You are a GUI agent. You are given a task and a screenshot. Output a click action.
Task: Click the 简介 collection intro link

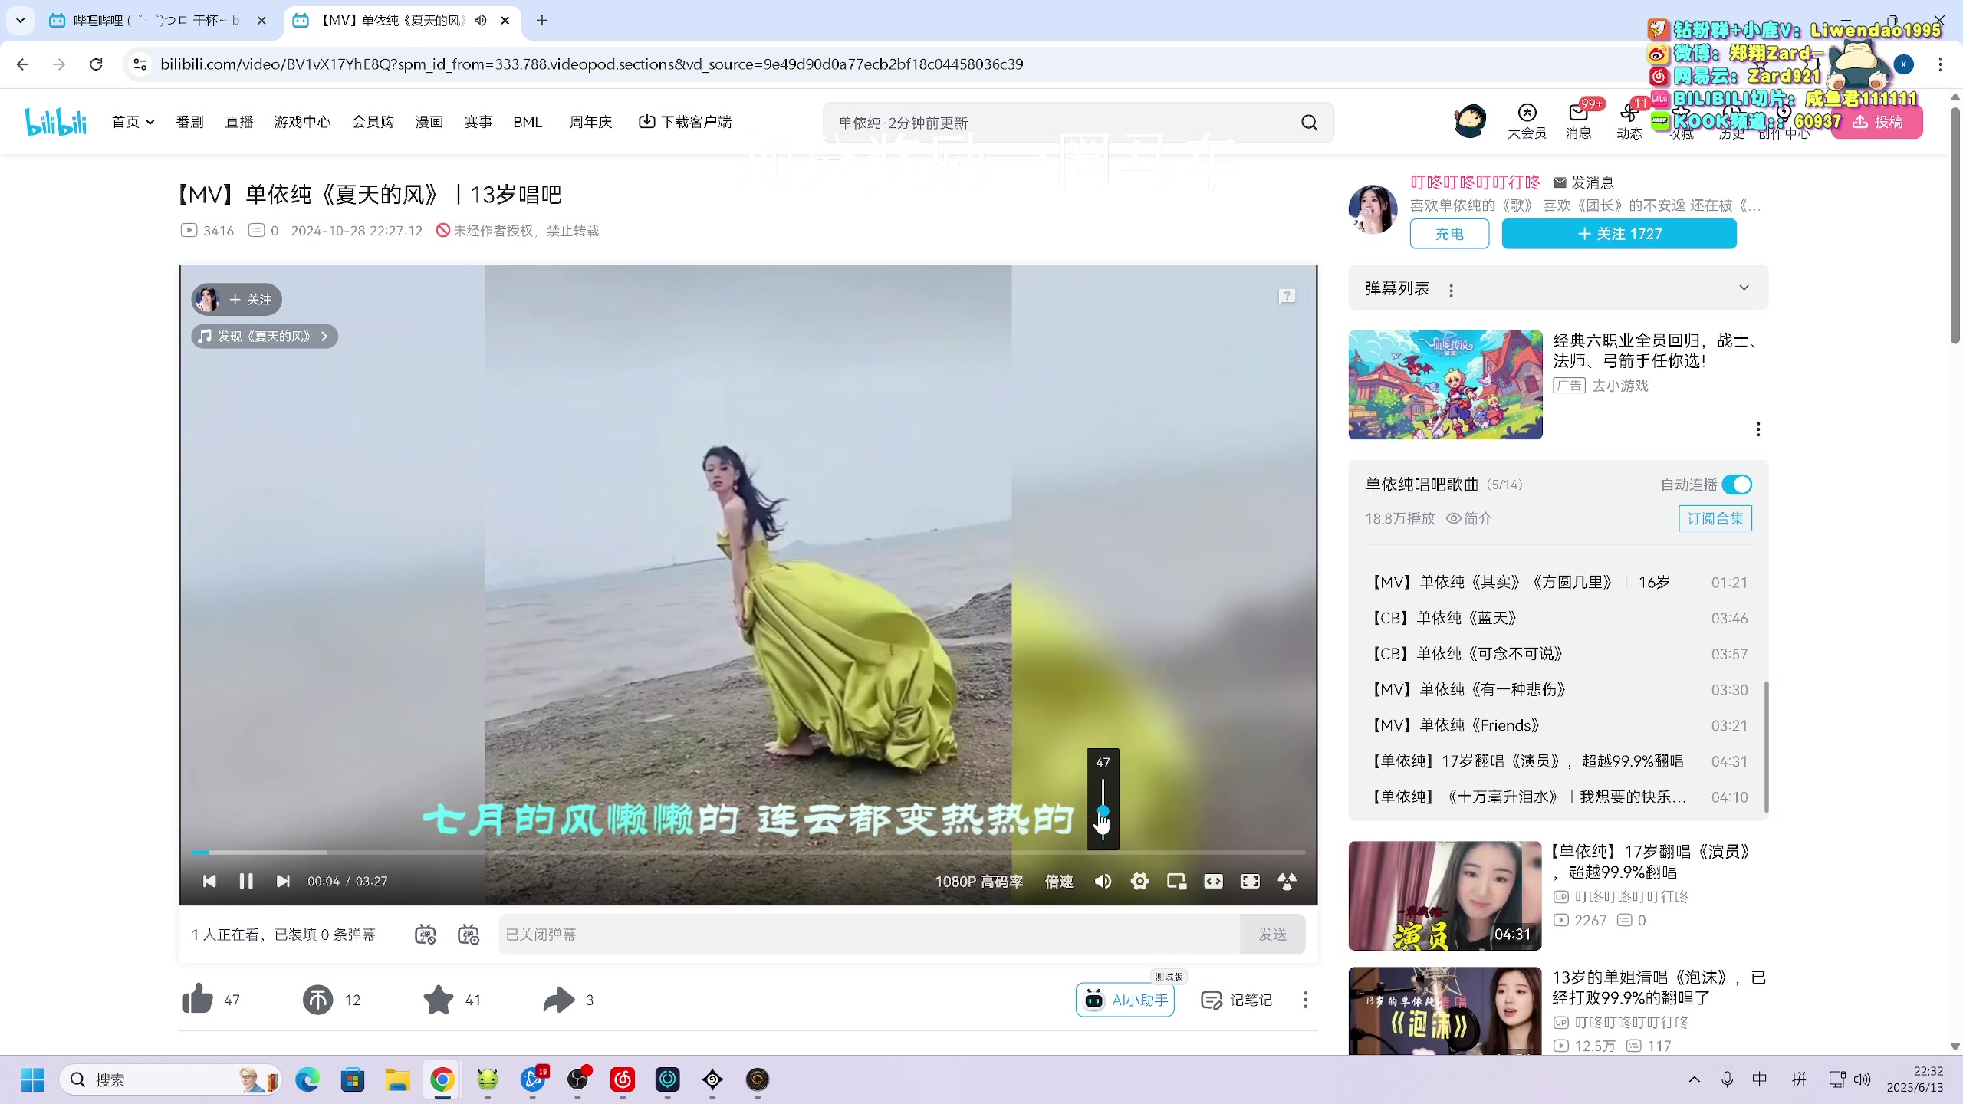1469,518
